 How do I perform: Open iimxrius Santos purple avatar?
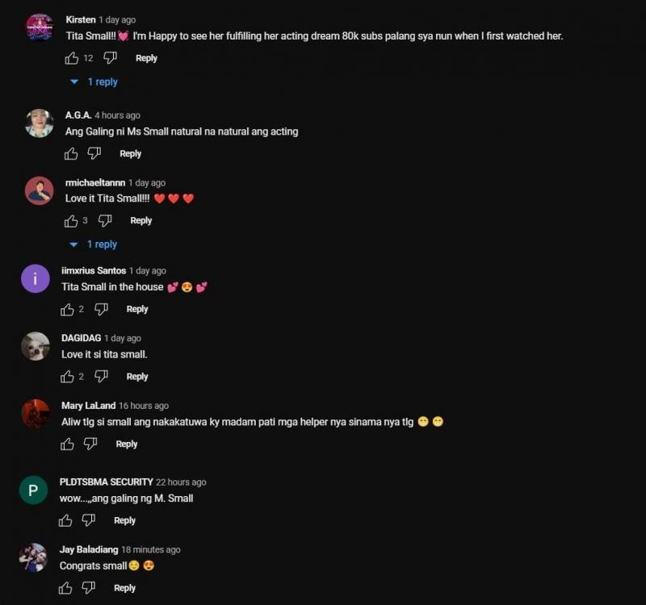36,278
